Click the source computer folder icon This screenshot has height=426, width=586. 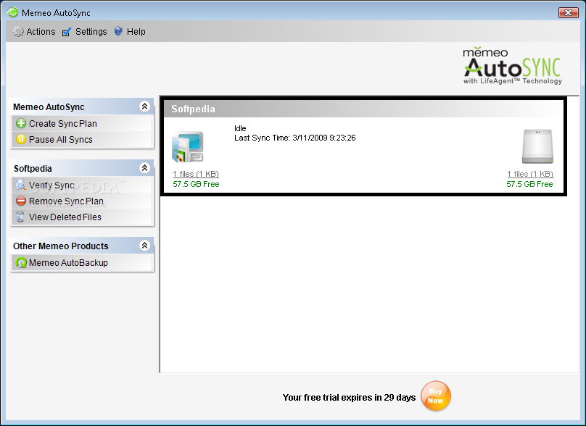(188, 147)
